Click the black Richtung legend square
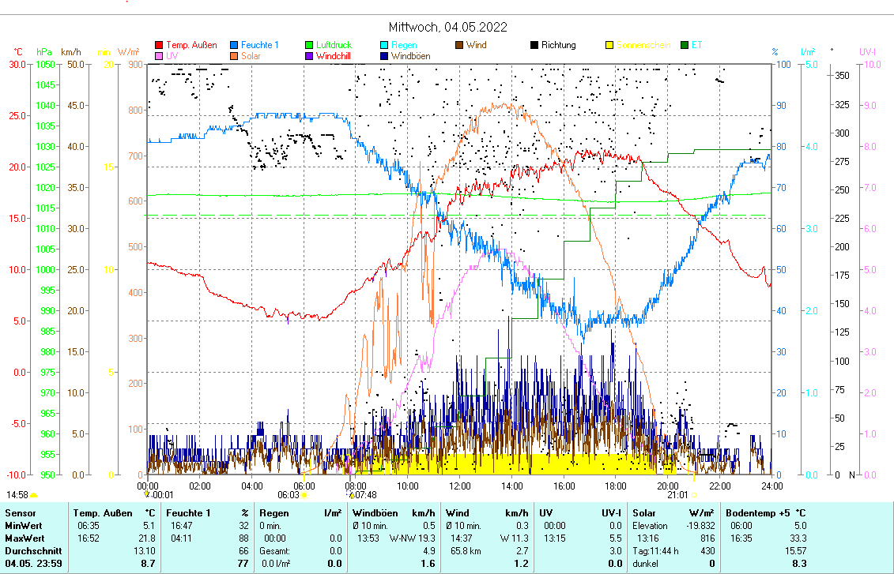894x574 pixels. pyautogui.click(x=534, y=46)
